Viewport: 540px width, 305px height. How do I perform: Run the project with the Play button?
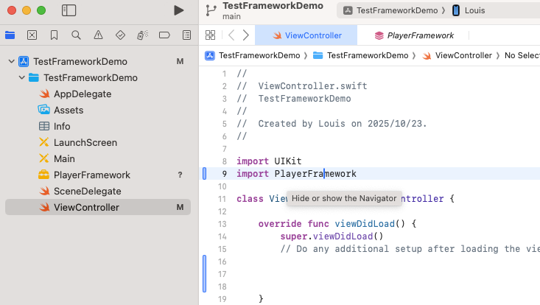(178, 10)
